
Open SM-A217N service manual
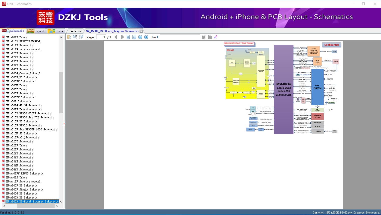pyautogui.click(x=23, y=49)
